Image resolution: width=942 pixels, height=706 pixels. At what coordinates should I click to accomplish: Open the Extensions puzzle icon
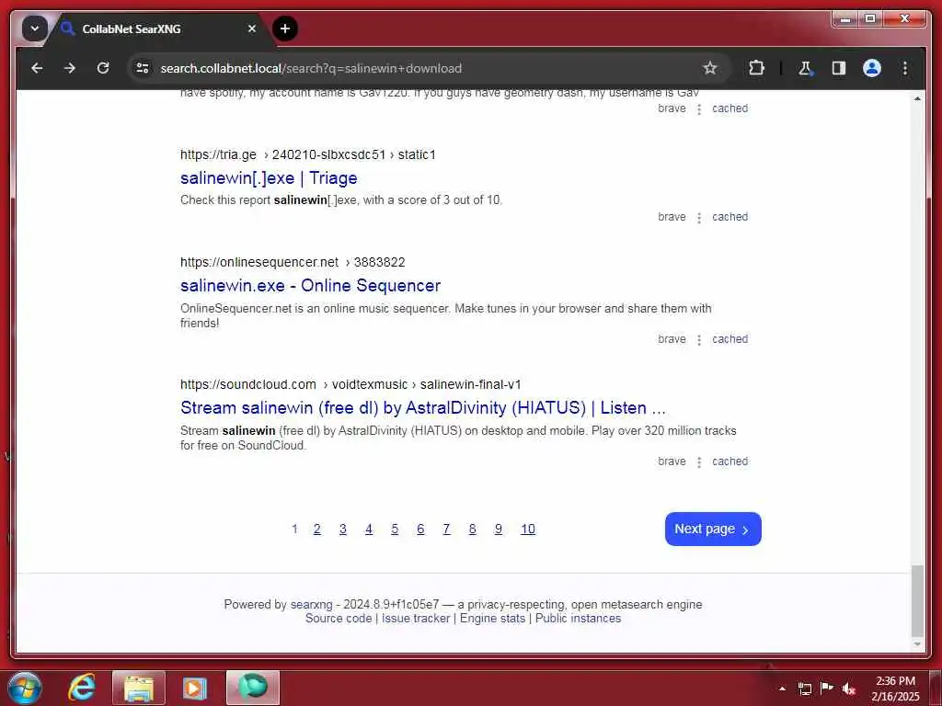[x=756, y=68]
